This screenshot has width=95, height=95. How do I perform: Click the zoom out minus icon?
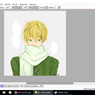click(16, 8)
